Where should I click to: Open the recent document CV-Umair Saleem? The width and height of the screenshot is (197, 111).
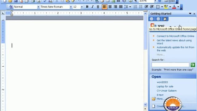click(x=167, y=91)
